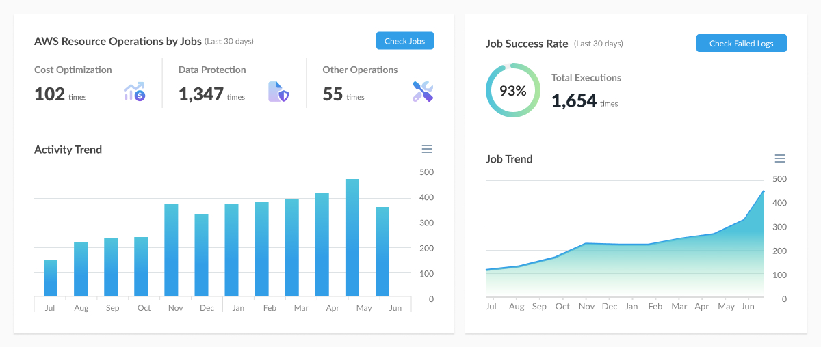Click the 93% success rate donut

(x=513, y=90)
